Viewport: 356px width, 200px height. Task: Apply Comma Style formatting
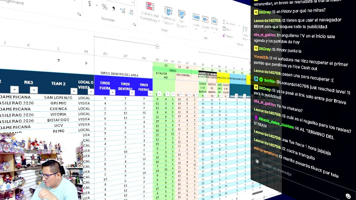(x=113, y=8)
